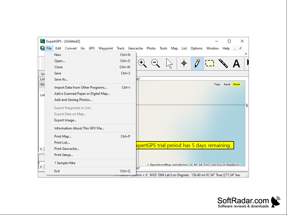Open the Geocache menu
The image size is (287, 215).
point(136,48)
